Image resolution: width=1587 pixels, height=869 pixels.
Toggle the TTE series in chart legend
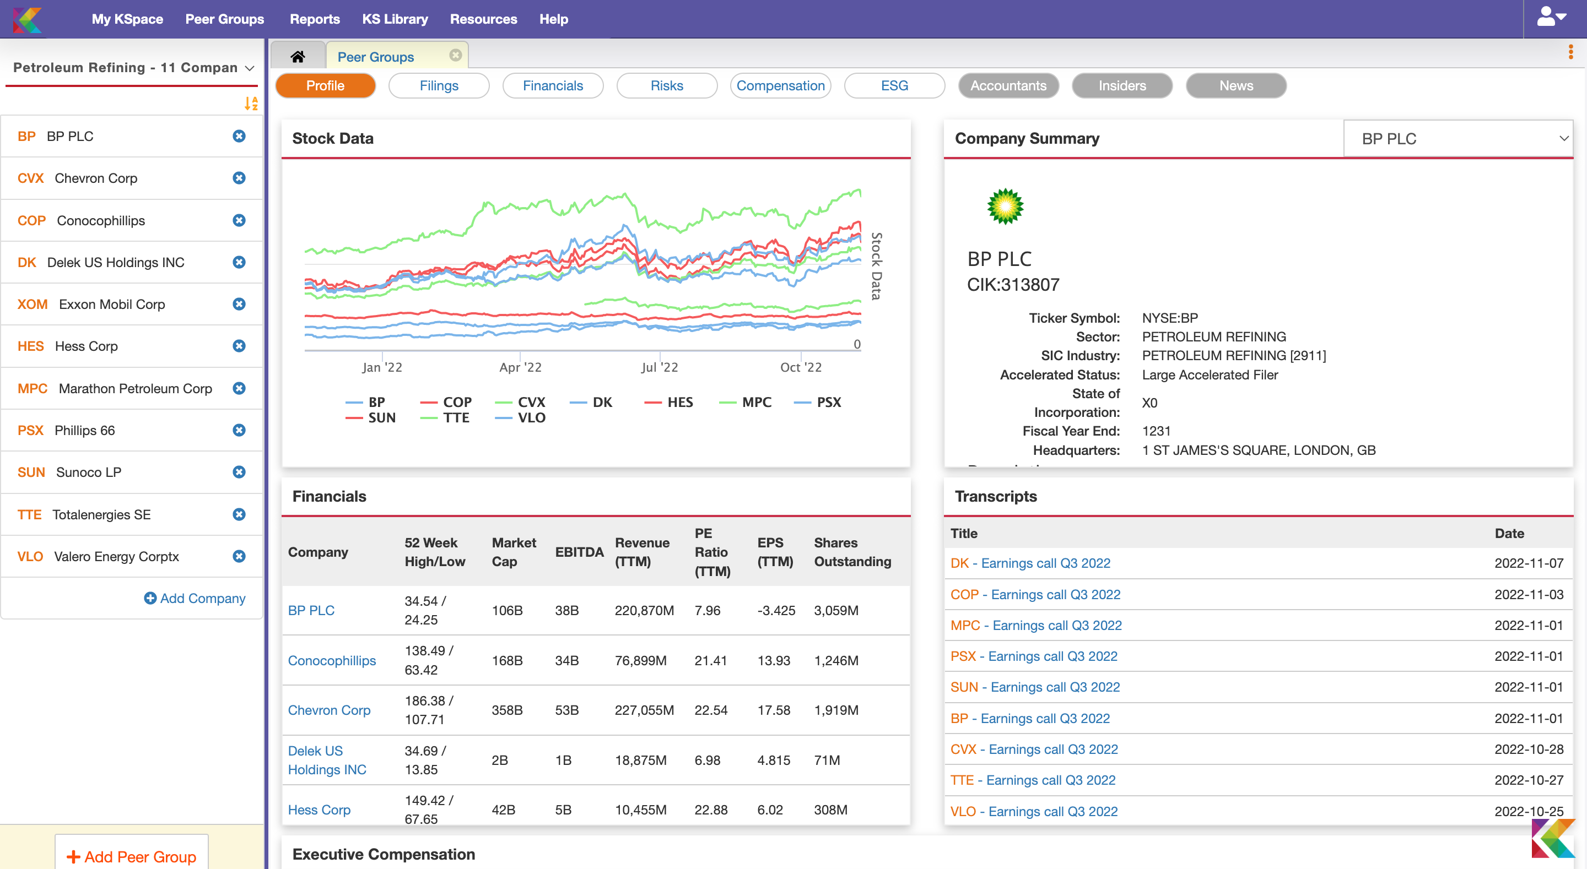pos(445,417)
